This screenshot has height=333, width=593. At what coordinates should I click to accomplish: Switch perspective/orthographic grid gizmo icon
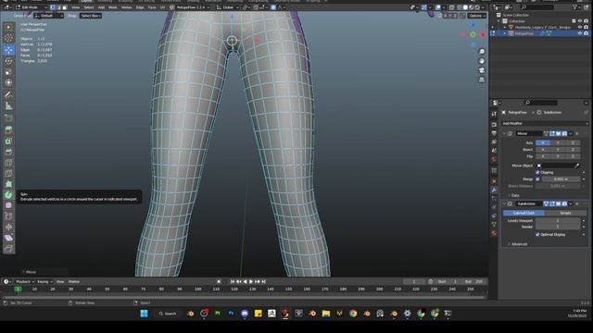coord(482,80)
